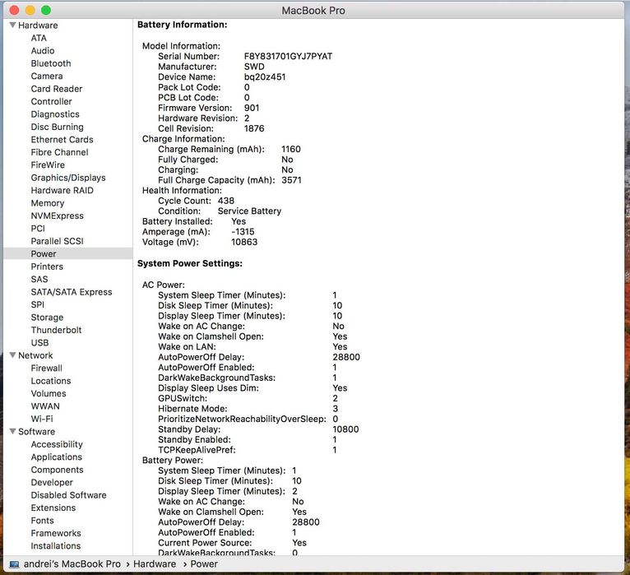Select NVMExpress in the sidebar
This screenshot has width=630, height=575.
(58, 216)
